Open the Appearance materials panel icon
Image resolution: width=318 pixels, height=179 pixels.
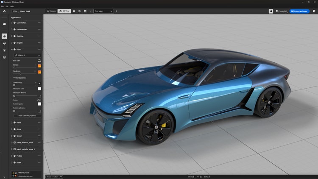[x=4, y=36]
